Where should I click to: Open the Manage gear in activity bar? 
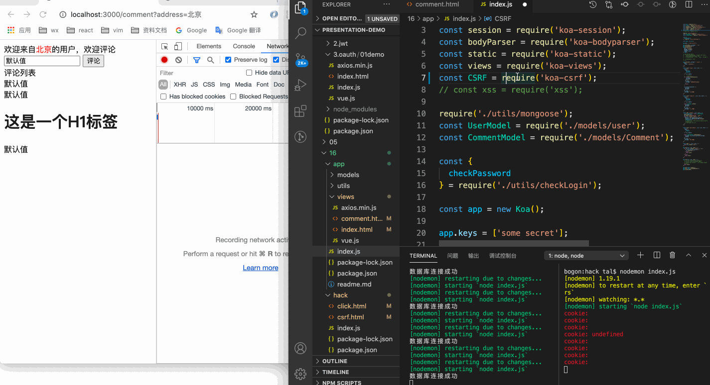pos(300,374)
